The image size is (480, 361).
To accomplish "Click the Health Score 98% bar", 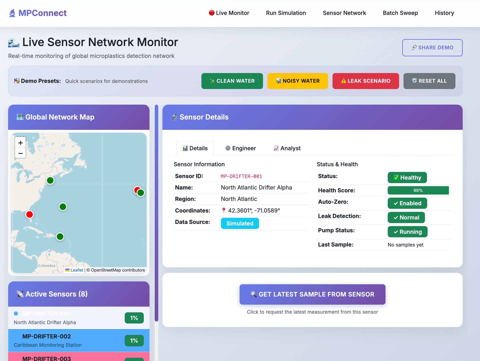I will coord(418,190).
